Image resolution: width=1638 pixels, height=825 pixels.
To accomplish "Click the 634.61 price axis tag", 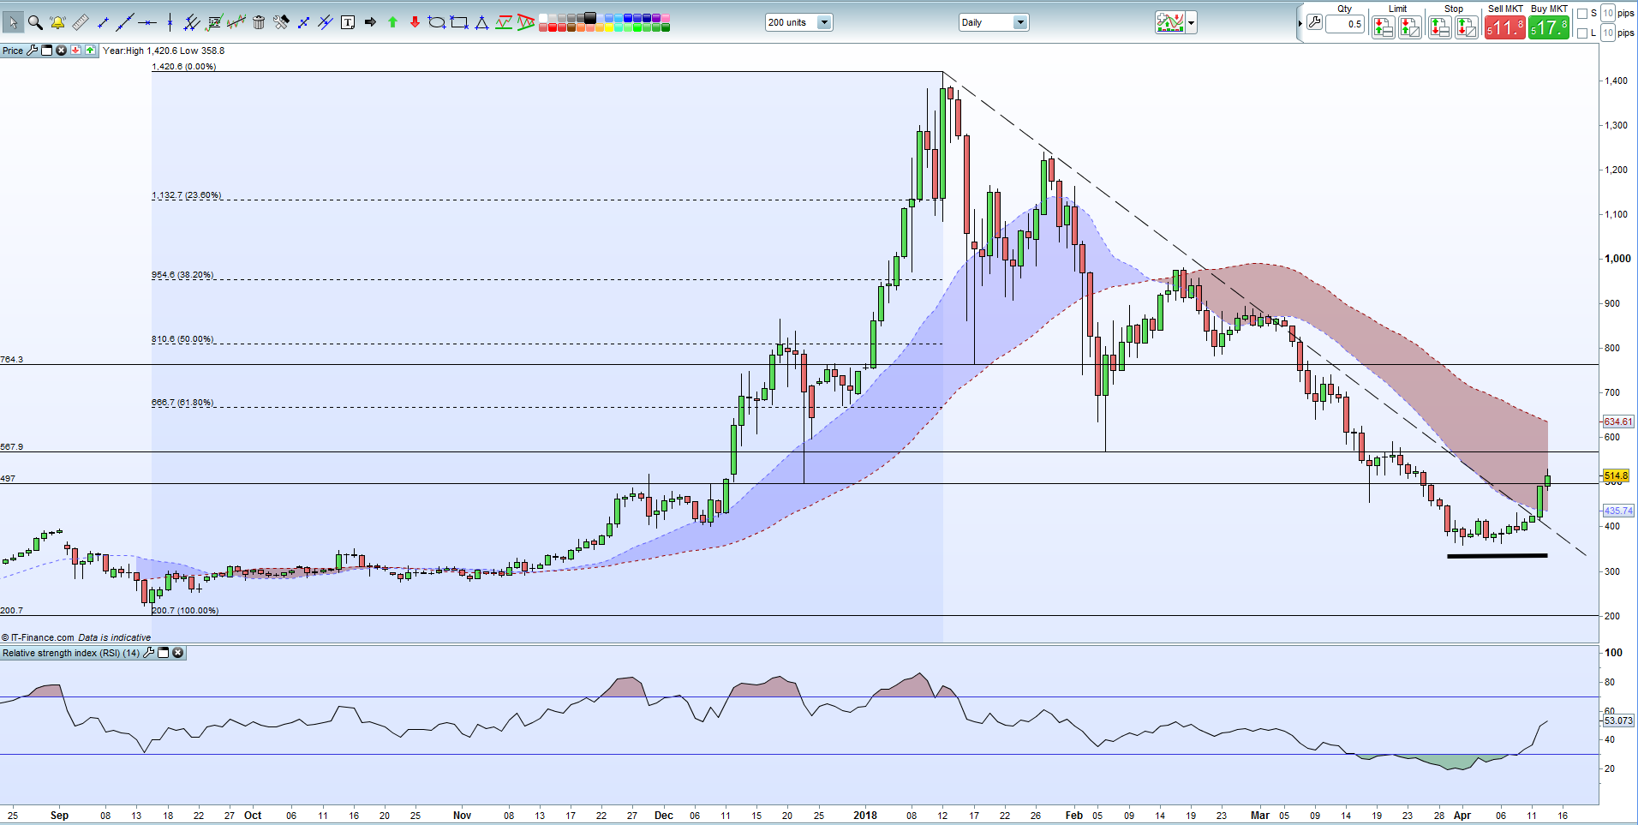I will click(1618, 421).
